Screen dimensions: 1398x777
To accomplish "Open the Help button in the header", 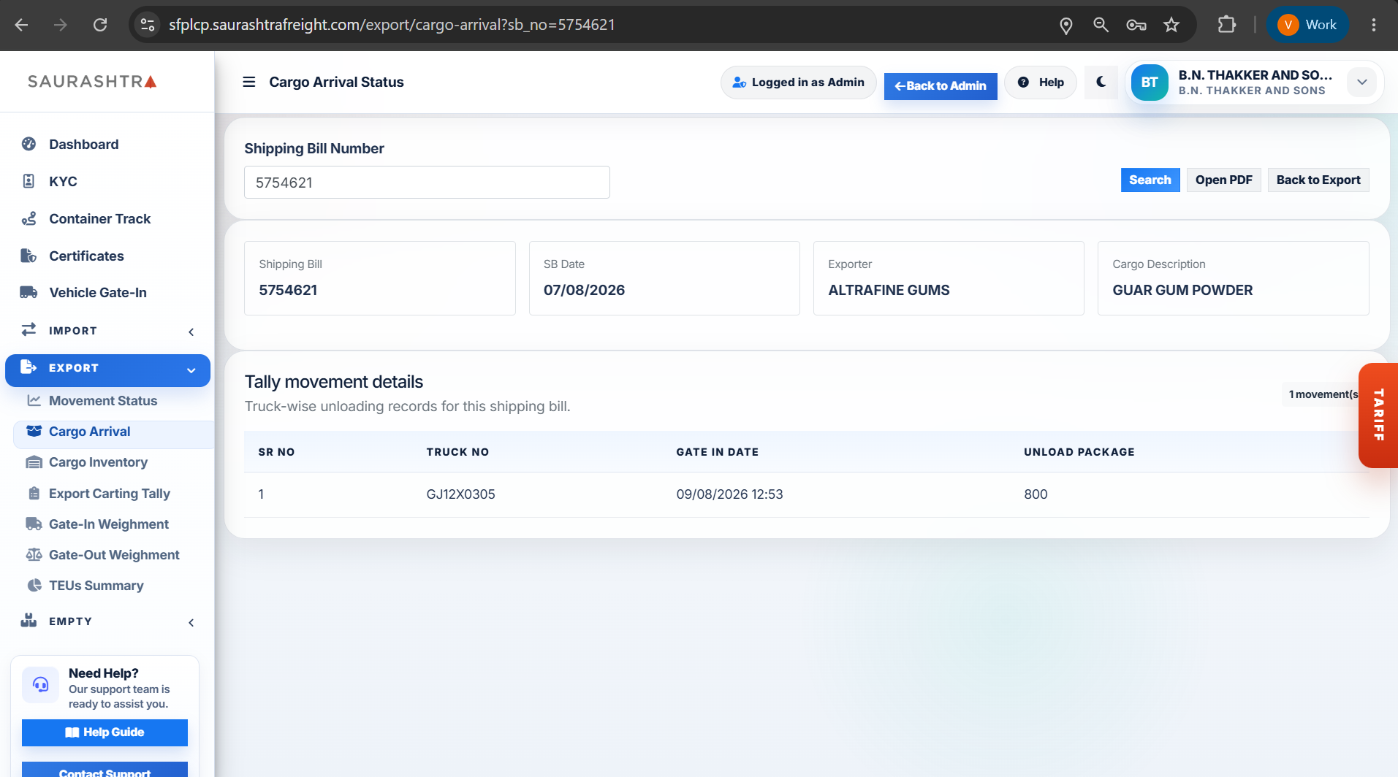I will pos(1041,83).
